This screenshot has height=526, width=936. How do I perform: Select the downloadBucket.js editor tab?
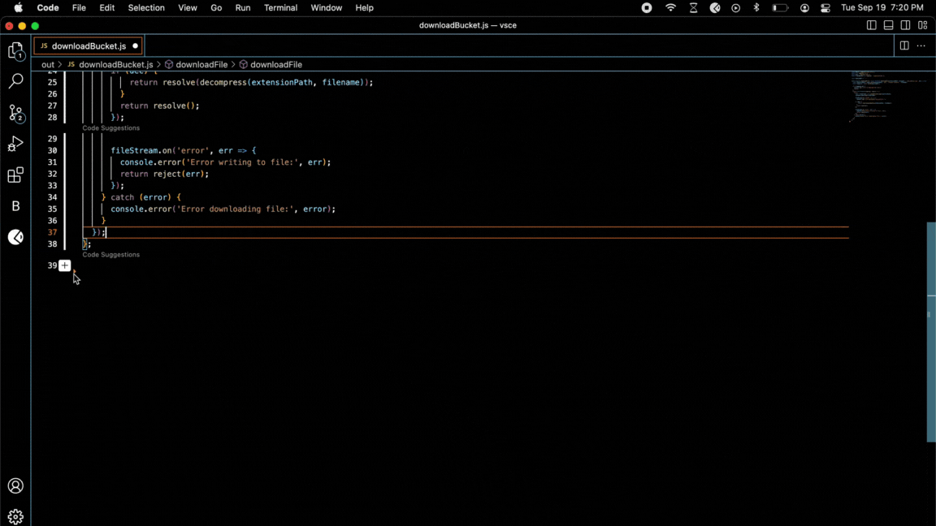[x=88, y=46]
